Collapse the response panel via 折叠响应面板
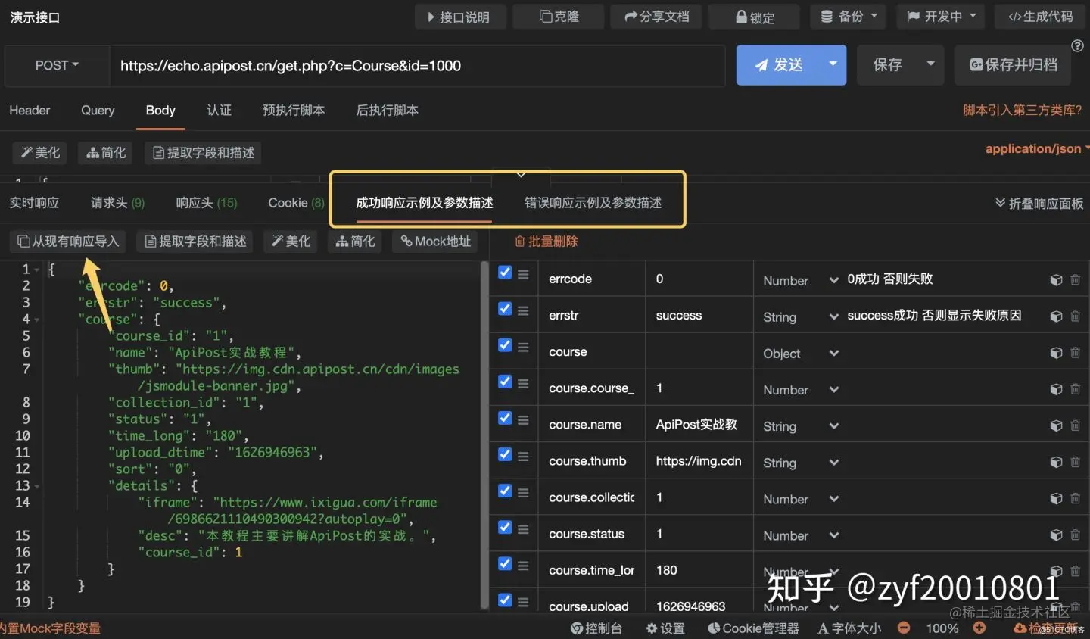1090x639 pixels. pos(1039,203)
